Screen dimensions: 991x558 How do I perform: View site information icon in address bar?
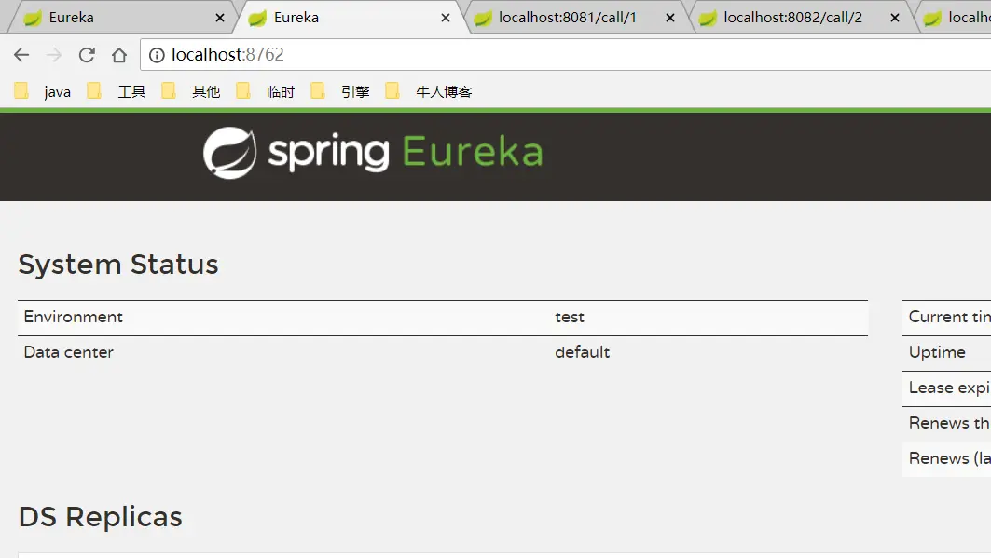click(156, 56)
